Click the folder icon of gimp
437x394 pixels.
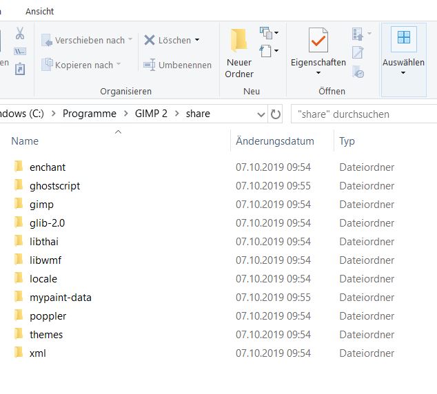pyautogui.click(x=19, y=203)
